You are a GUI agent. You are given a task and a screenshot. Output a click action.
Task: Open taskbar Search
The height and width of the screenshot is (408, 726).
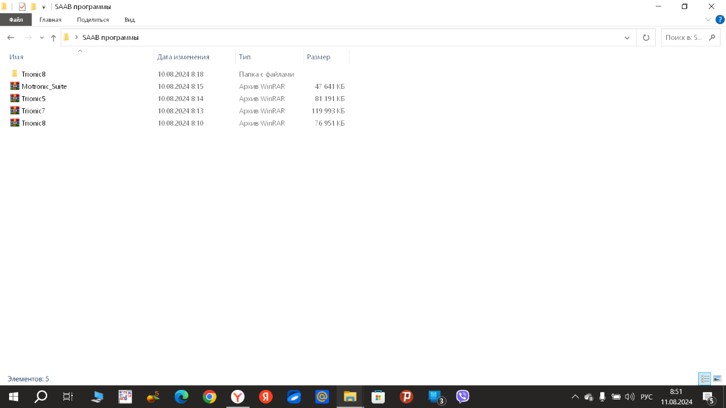tap(41, 397)
